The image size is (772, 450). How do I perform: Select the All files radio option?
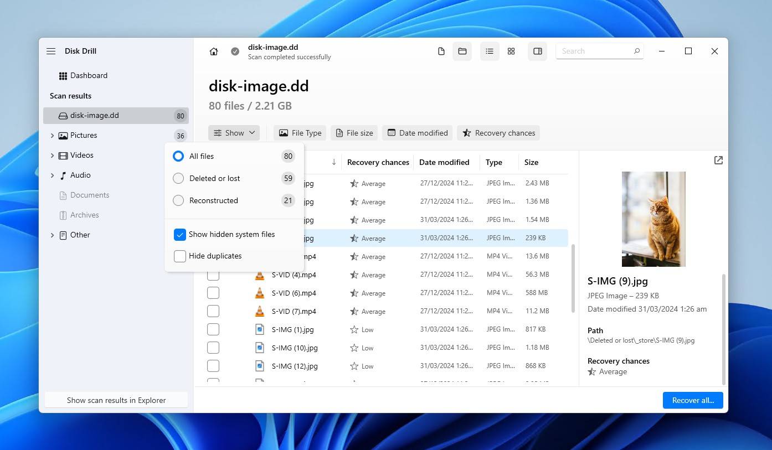pos(178,156)
